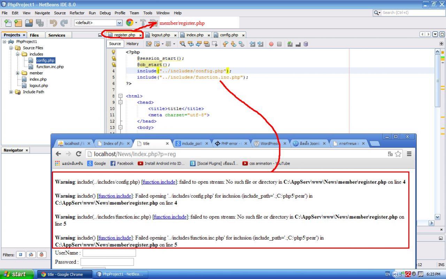Viewport: 446px width, 279px height.
Task: Toggle second Navigator filter button
Action: [31, 255]
